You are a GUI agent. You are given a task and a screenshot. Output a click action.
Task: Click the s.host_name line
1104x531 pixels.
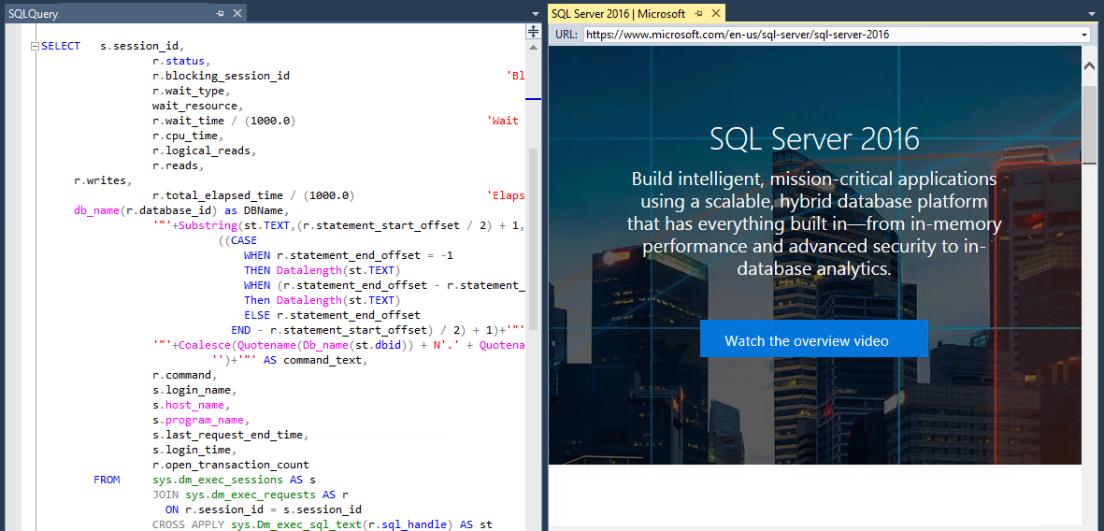pyautogui.click(x=191, y=406)
